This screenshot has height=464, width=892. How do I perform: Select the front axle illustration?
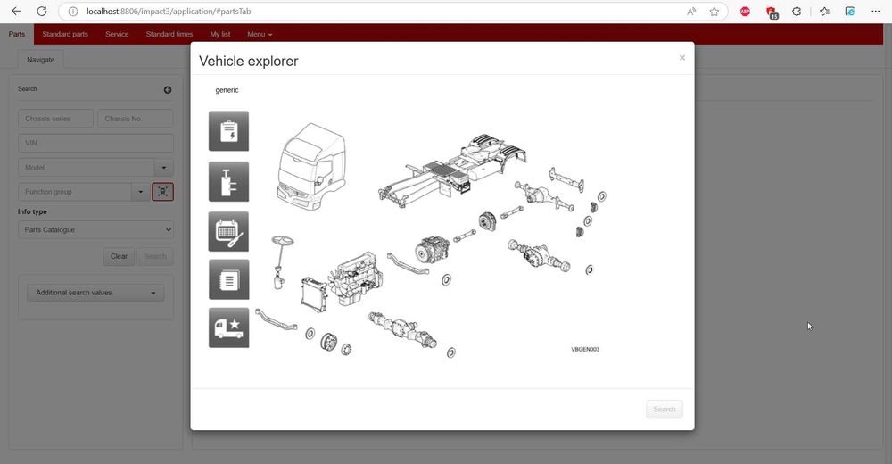tap(403, 329)
